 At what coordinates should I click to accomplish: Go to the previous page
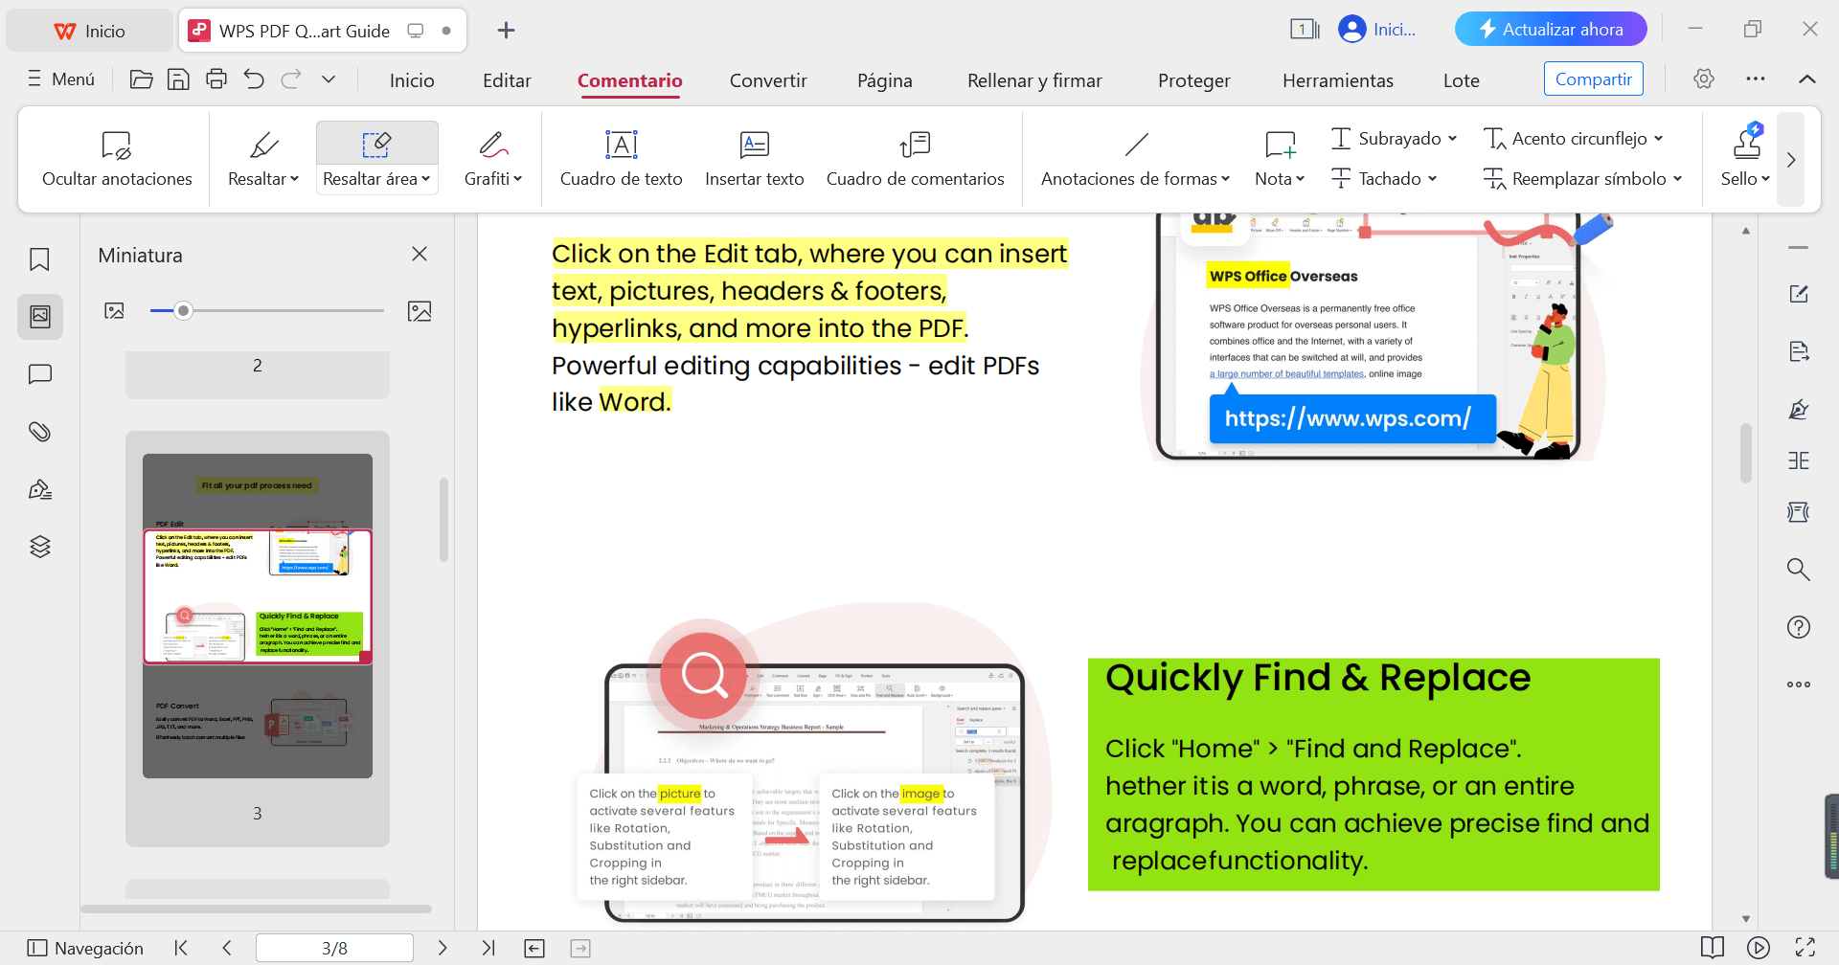(227, 948)
